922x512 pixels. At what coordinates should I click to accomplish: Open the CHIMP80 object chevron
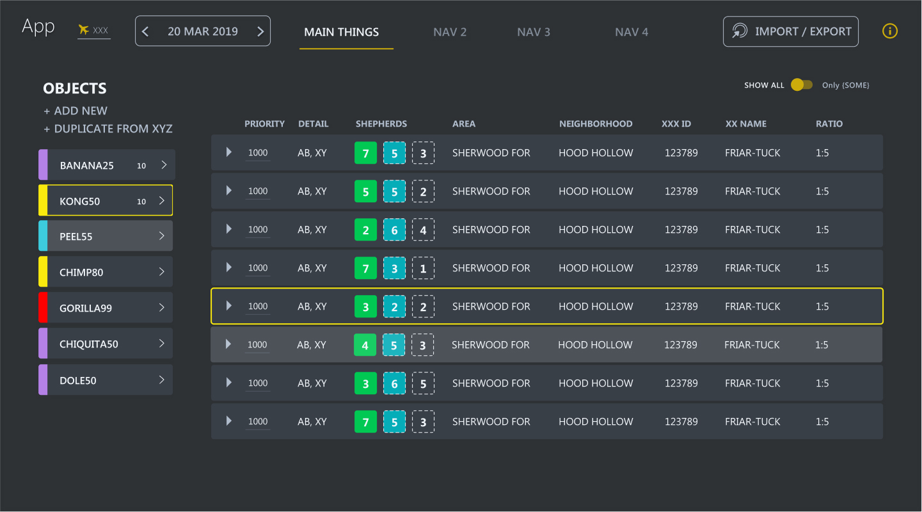click(162, 271)
